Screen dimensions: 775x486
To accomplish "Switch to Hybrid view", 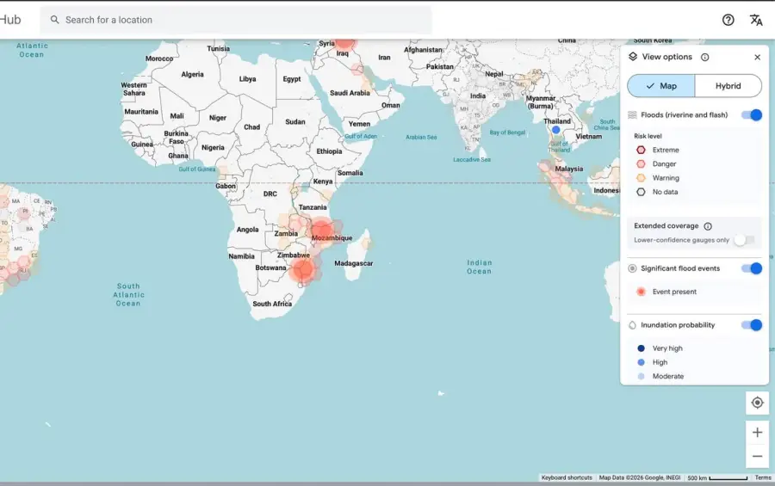I will pos(728,86).
